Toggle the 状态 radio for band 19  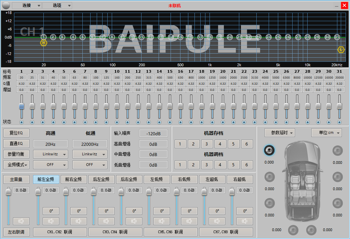point(212,122)
